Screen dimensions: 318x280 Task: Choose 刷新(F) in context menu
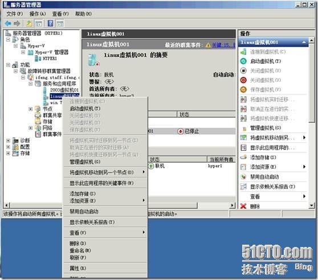[105, 258]
